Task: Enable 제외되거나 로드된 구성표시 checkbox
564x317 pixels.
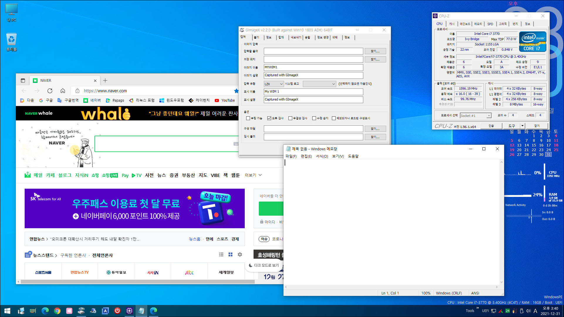Action: (x=334, y=118)
